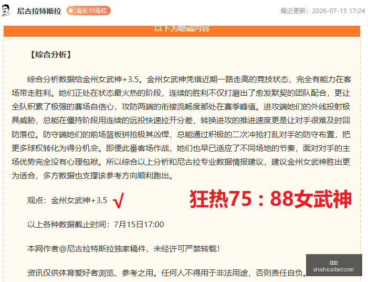Select the text line beginning 更多球权转化为得分机会
This screenshot has height=282, width=368.
coord(181,148)
